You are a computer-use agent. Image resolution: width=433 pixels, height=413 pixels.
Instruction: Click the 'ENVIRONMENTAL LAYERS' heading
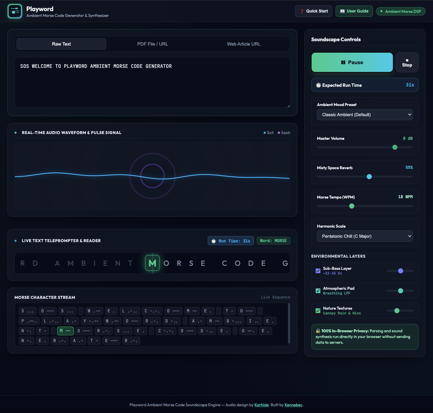click(338, 256)
